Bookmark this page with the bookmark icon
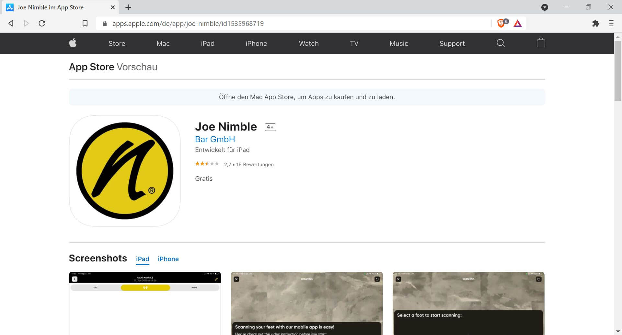 pos(85,23)
